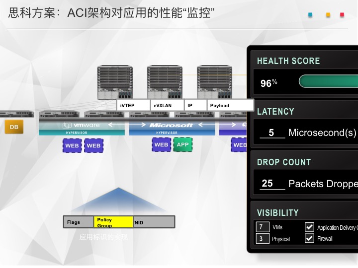Image resolution: width=358 pixels, height=268 pixels.
Task: Click the Payload header field
Action: [x=230, y=105]
